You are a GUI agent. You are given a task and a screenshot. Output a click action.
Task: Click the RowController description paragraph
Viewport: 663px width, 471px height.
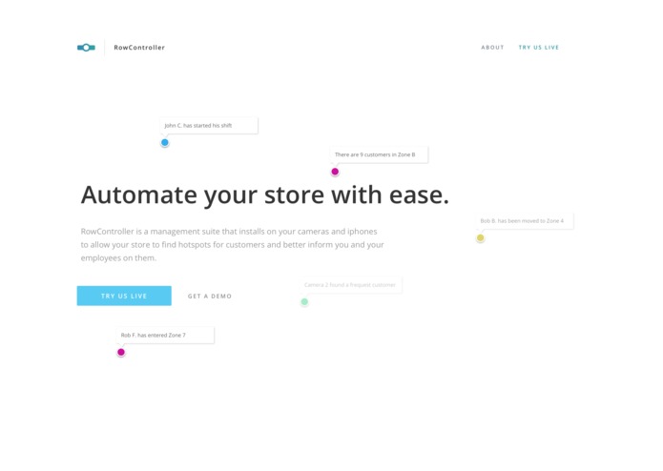pyautogui.click(x=232, y=245)
